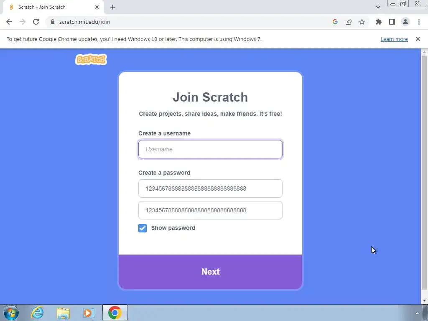The image size is (428, 321).
Task: Open Windows Explorer from taskbar
Action: click(64, 313)
